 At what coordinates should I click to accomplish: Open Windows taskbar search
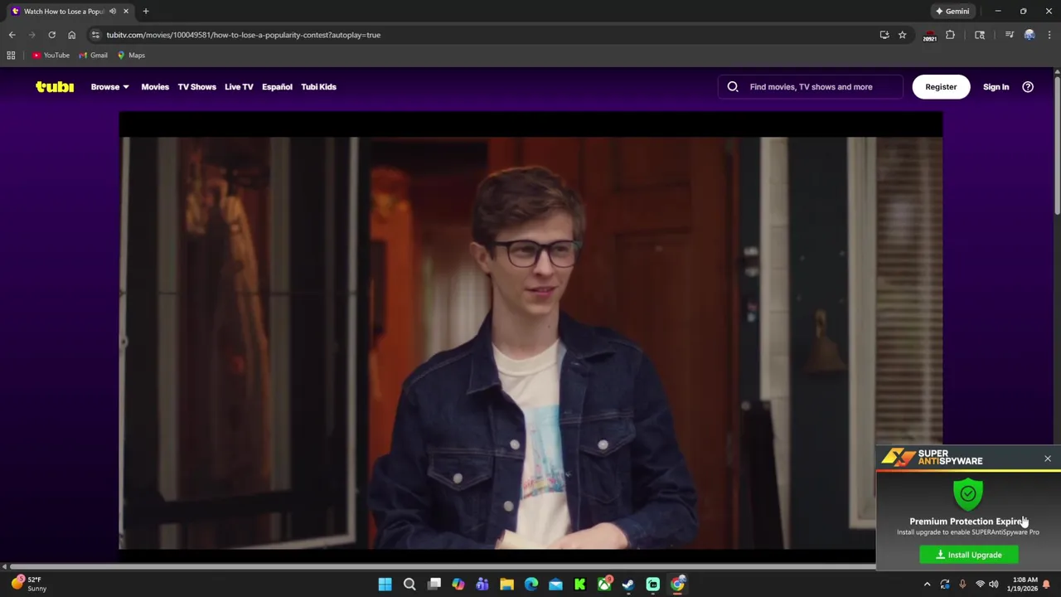click(x=409, y=585)
